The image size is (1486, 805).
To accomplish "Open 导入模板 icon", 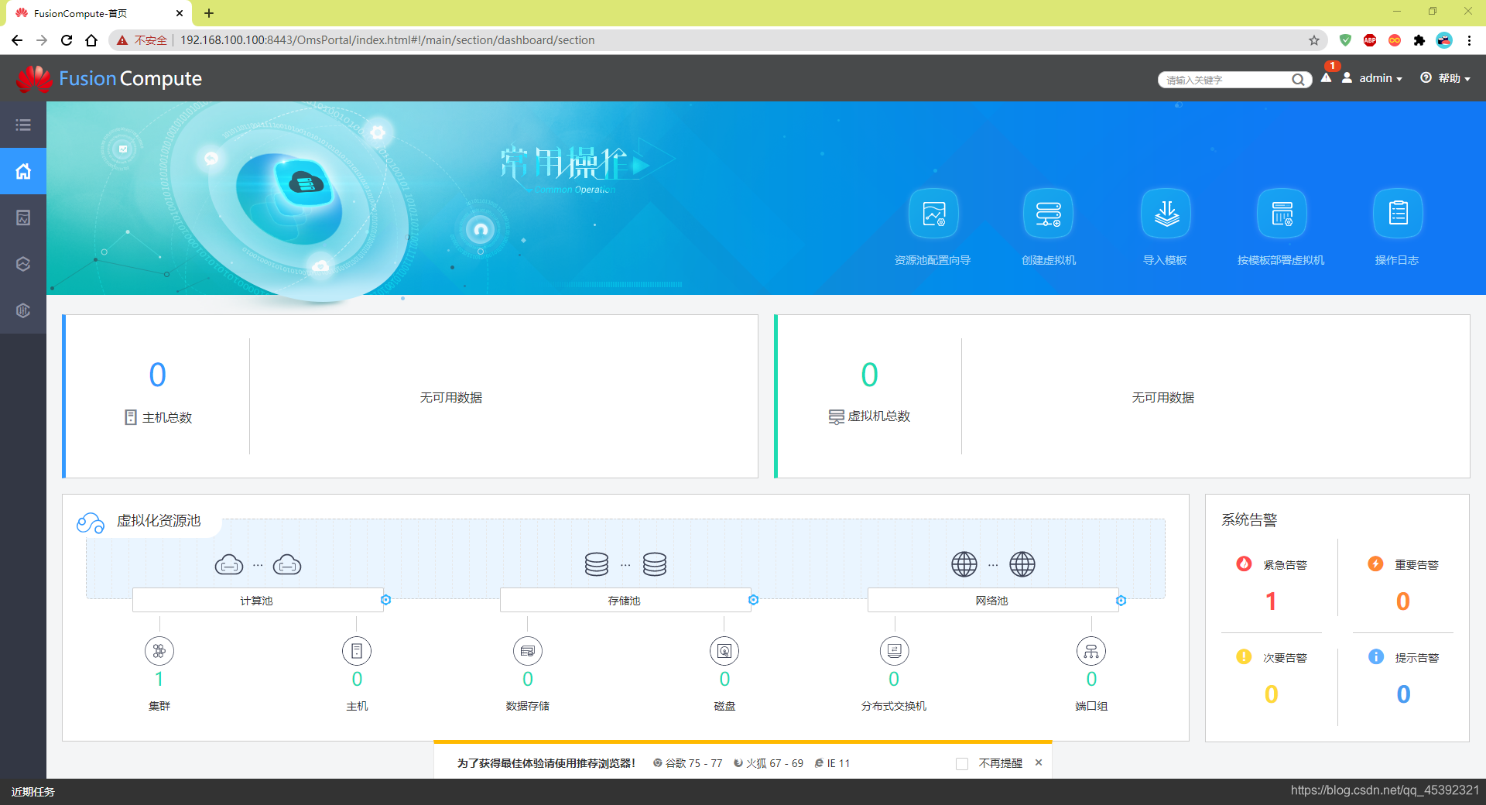I will pos(1166,213).
